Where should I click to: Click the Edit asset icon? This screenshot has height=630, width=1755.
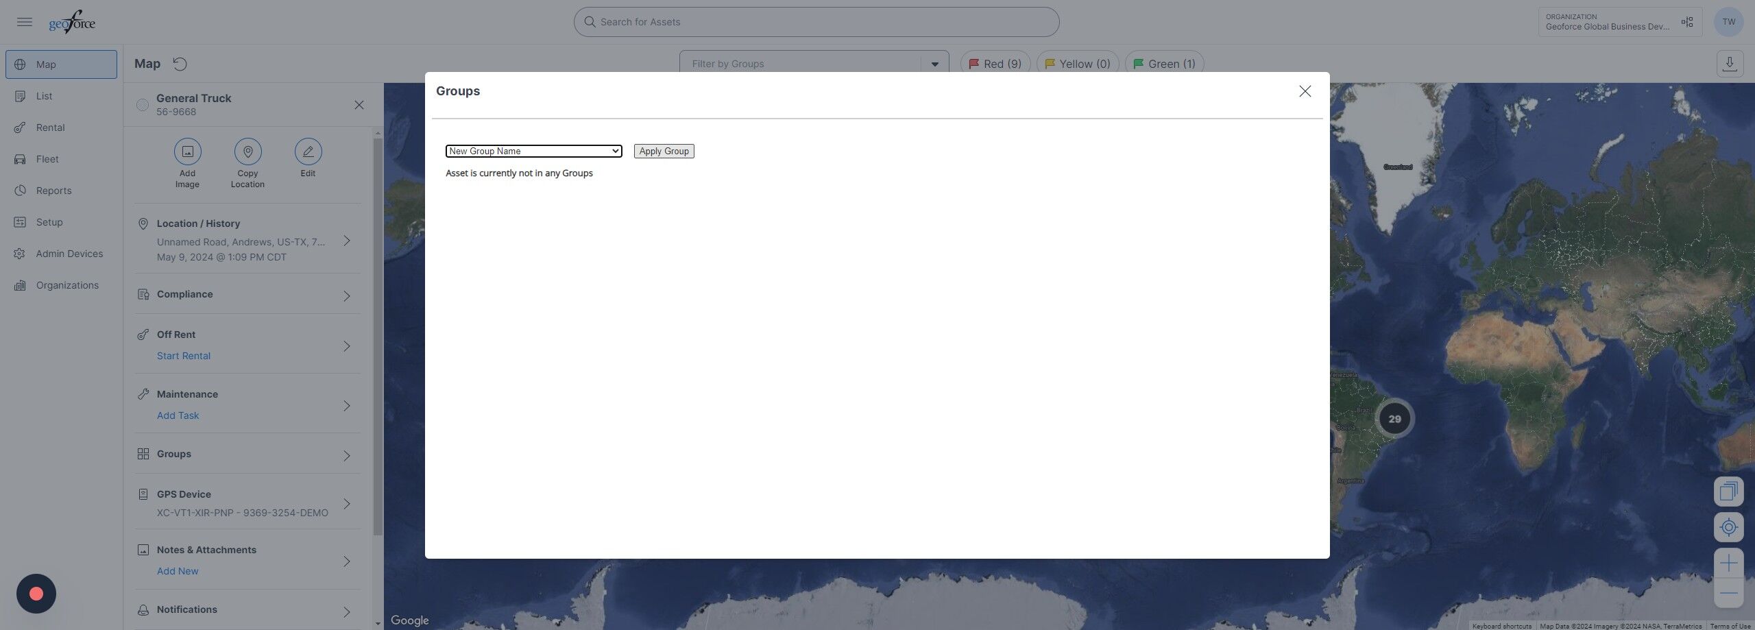308,152
